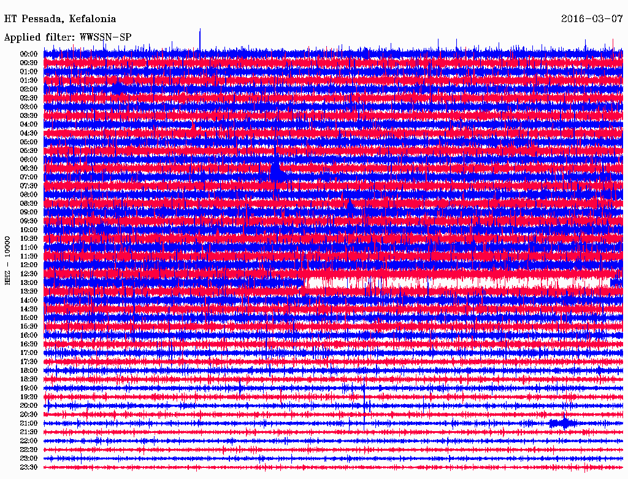
Task: Select the 17:00 time label
Action: [29, 353]
